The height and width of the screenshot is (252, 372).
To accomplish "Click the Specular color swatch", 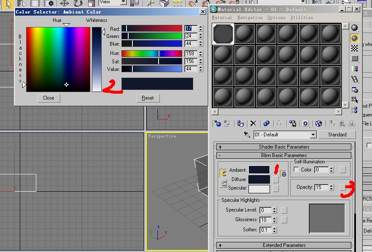I will pyautogui.click(x=259, y=189).
